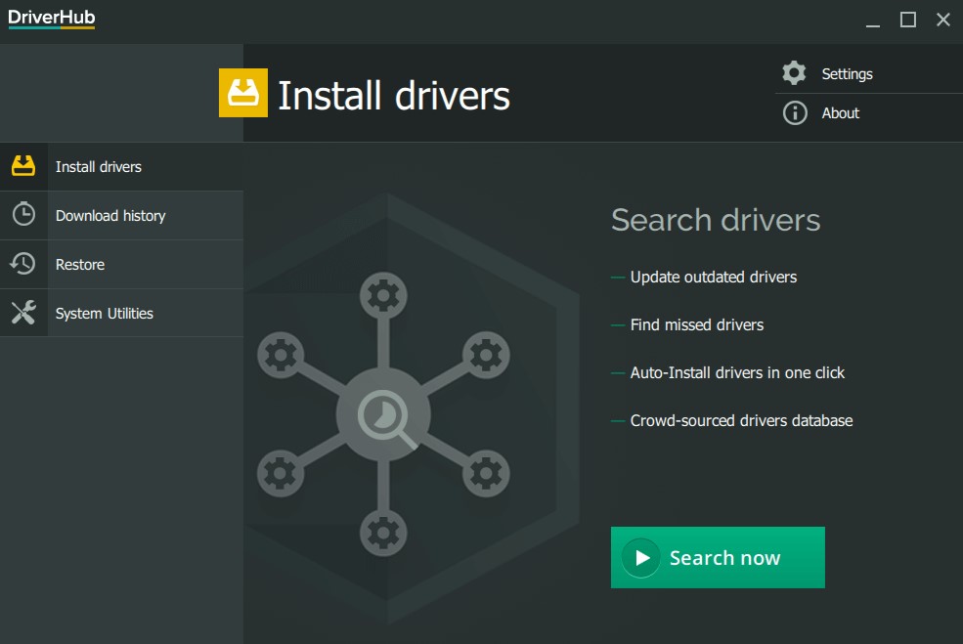Viewport: 963px width, 644px height.
Task: Maximize the DriverHub window
Action: point(907,20)
